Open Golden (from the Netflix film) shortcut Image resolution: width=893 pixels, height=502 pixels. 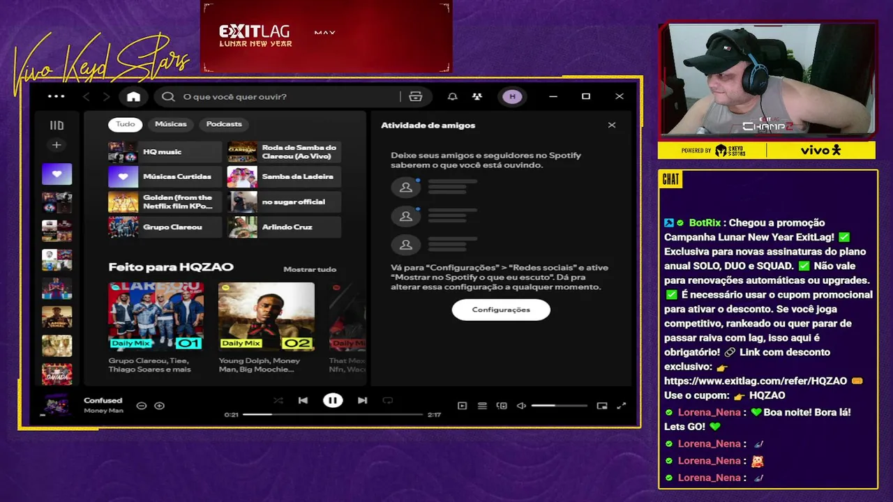pyautogui.click(x=165, y=202)
